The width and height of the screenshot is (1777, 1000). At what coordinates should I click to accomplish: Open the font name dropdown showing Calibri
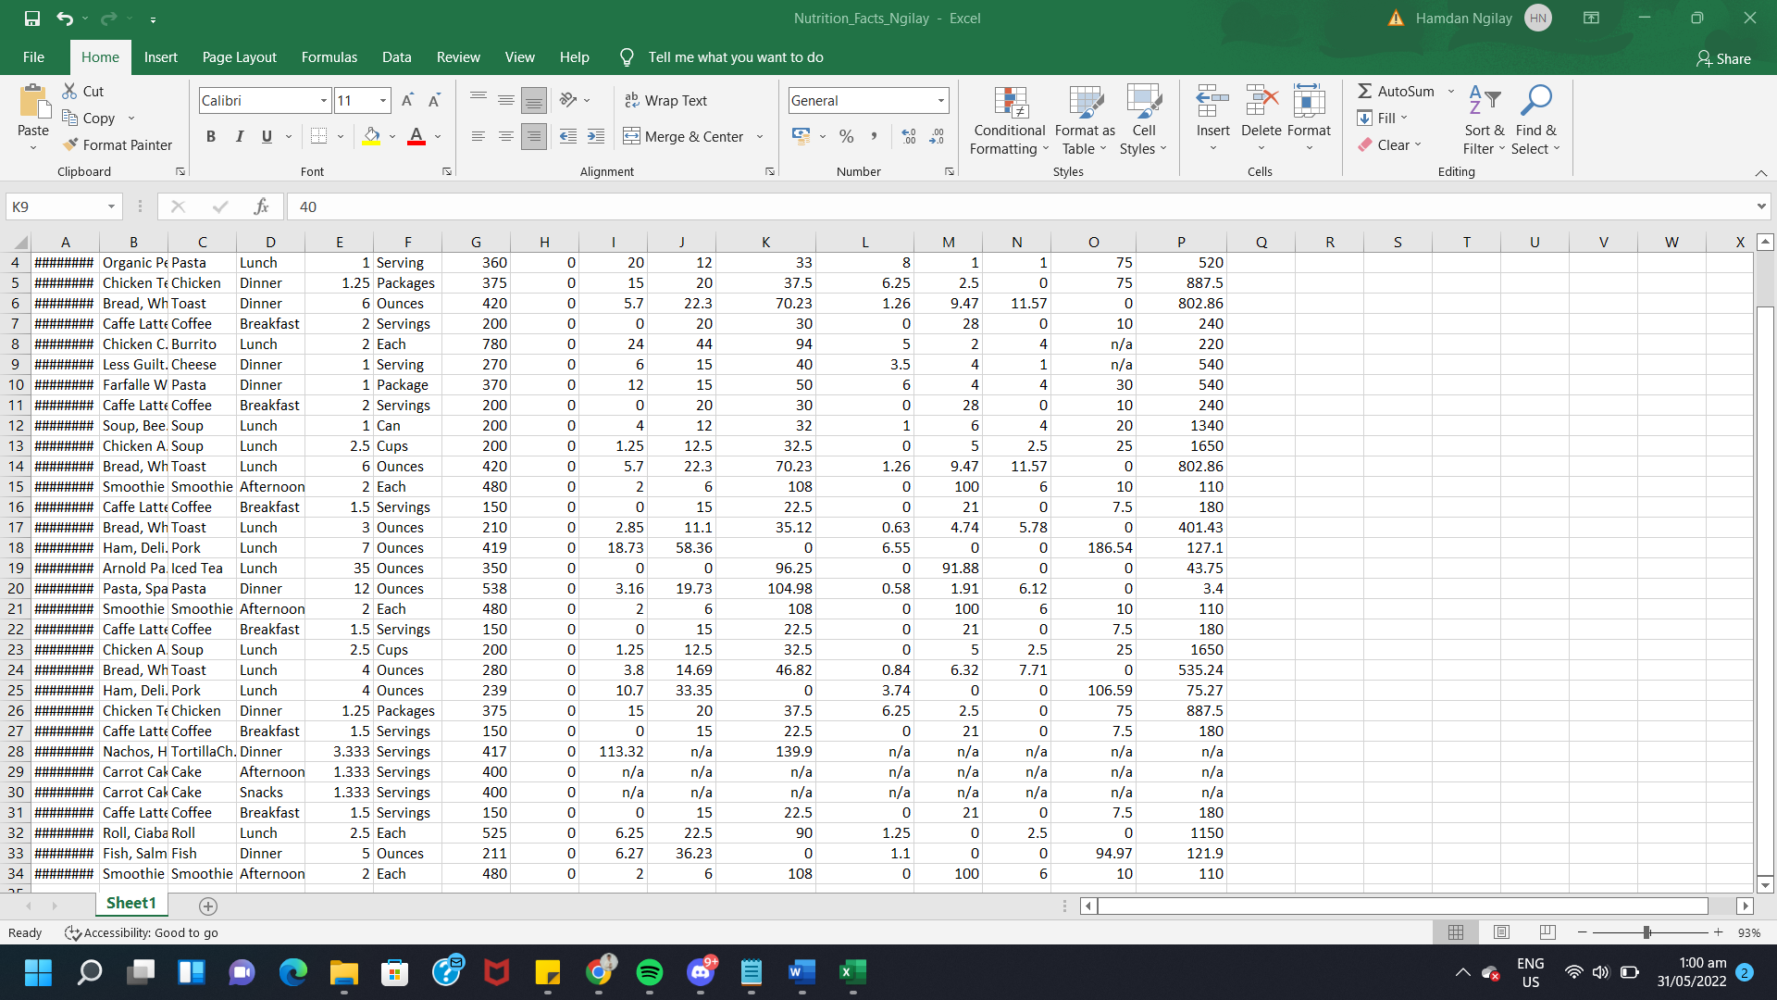coord(324,100)
